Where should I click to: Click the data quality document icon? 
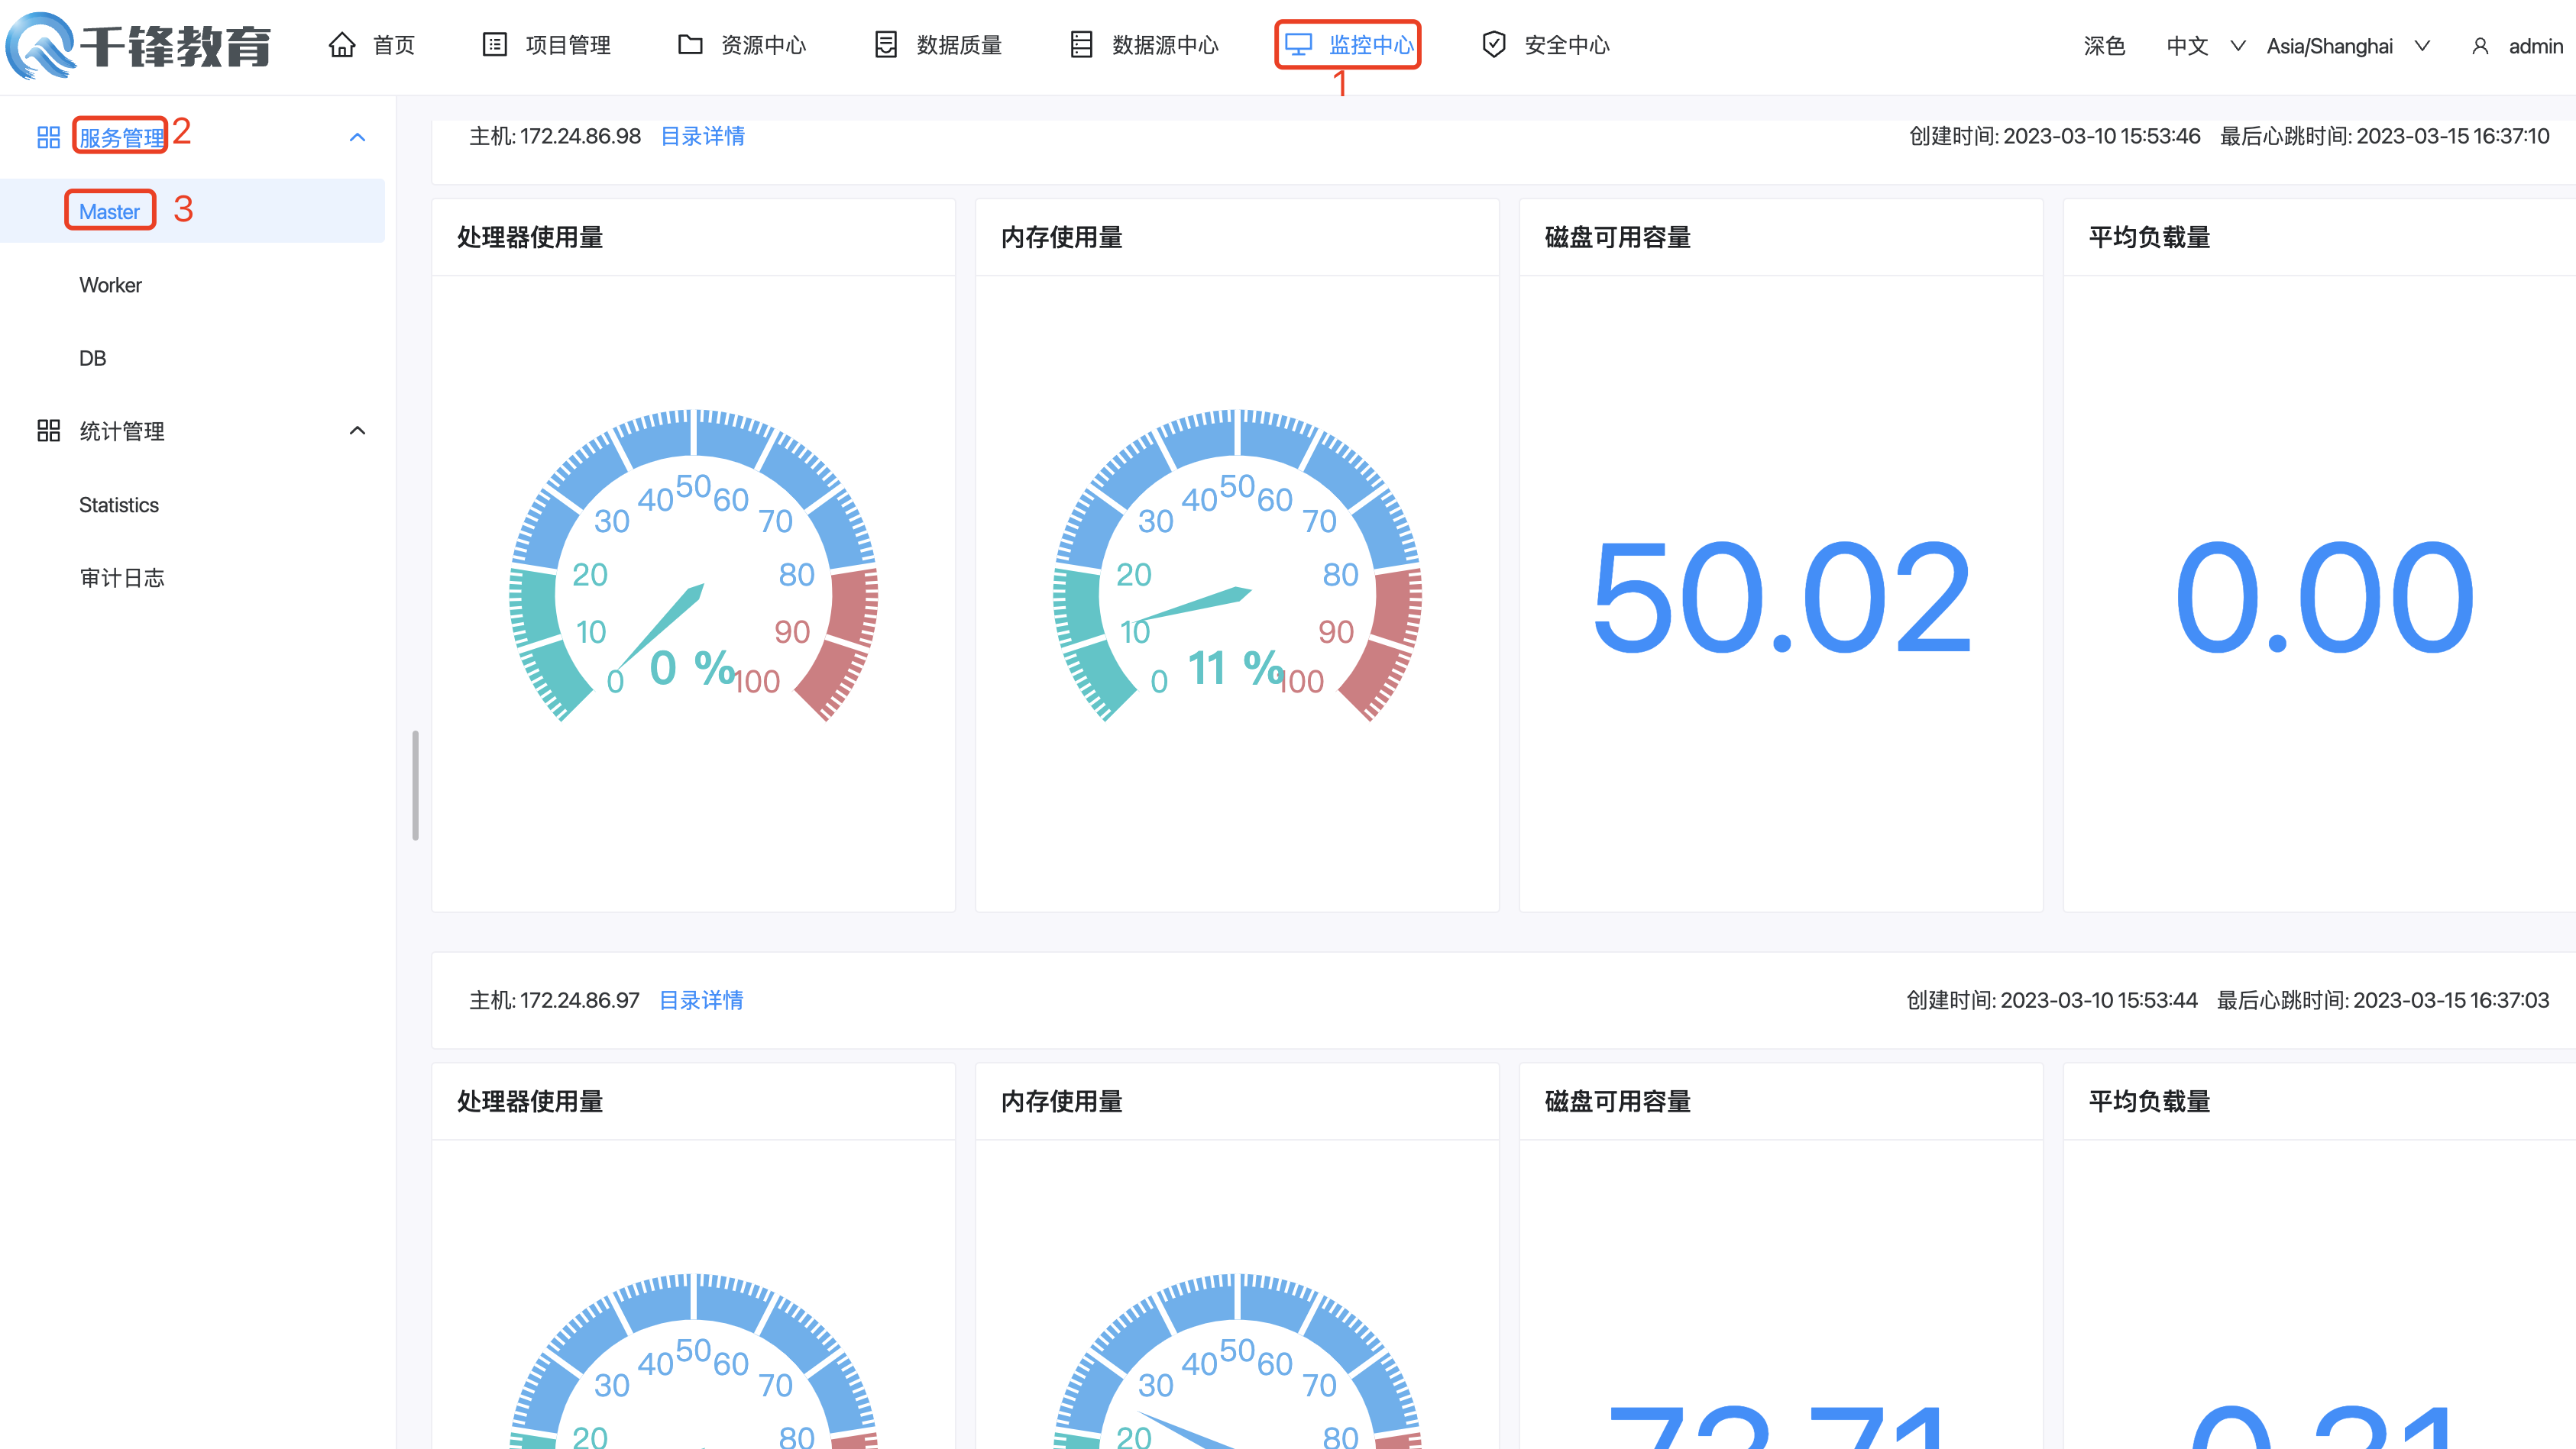[885, 45]
